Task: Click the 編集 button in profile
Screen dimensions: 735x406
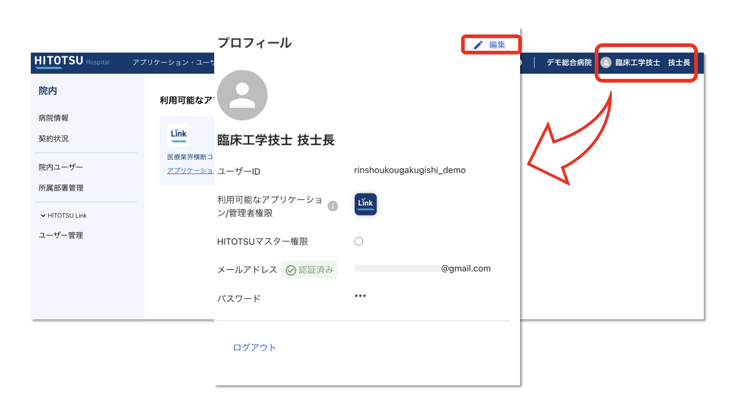Action: click(497, 45)
